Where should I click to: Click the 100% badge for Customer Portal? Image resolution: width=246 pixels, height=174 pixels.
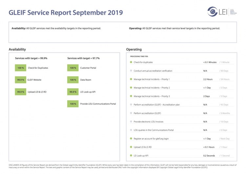pos(73,68)
